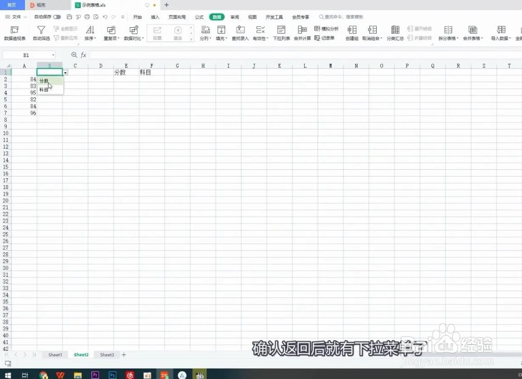522x379 pixels.
Task: Expand the B1 cell dropdown arrow
Action: tap(65, 72)
